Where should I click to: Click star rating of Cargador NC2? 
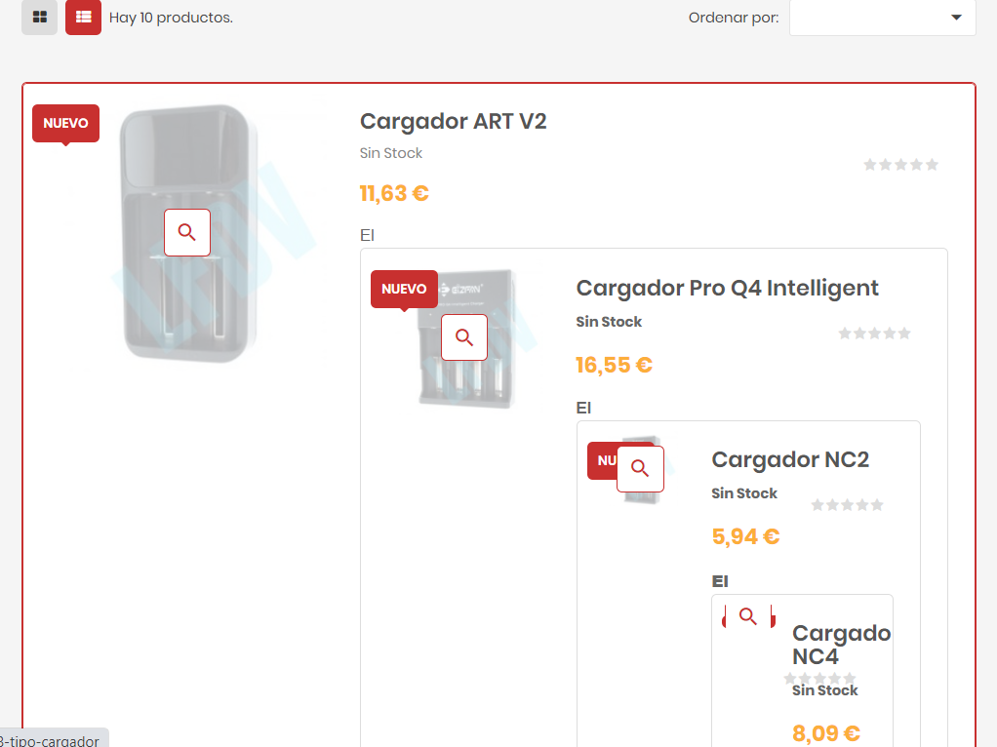(847, 505)
